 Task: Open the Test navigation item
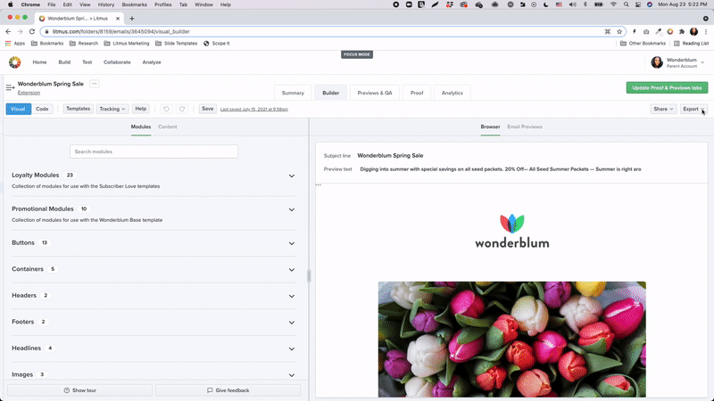click(x=87, y=62)
